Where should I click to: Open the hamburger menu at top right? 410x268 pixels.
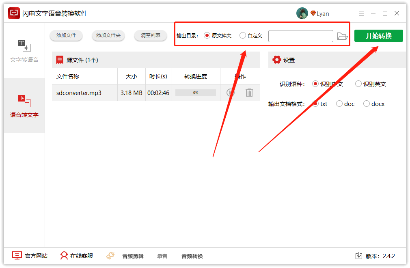[361, 13]
